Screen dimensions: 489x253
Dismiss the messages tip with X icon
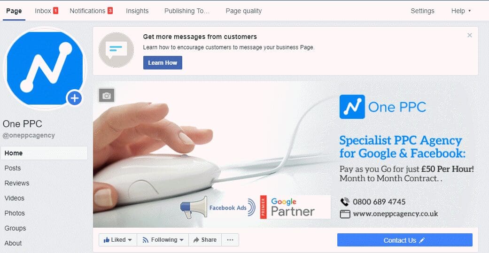pyautogui.click(x=470, y=36)
